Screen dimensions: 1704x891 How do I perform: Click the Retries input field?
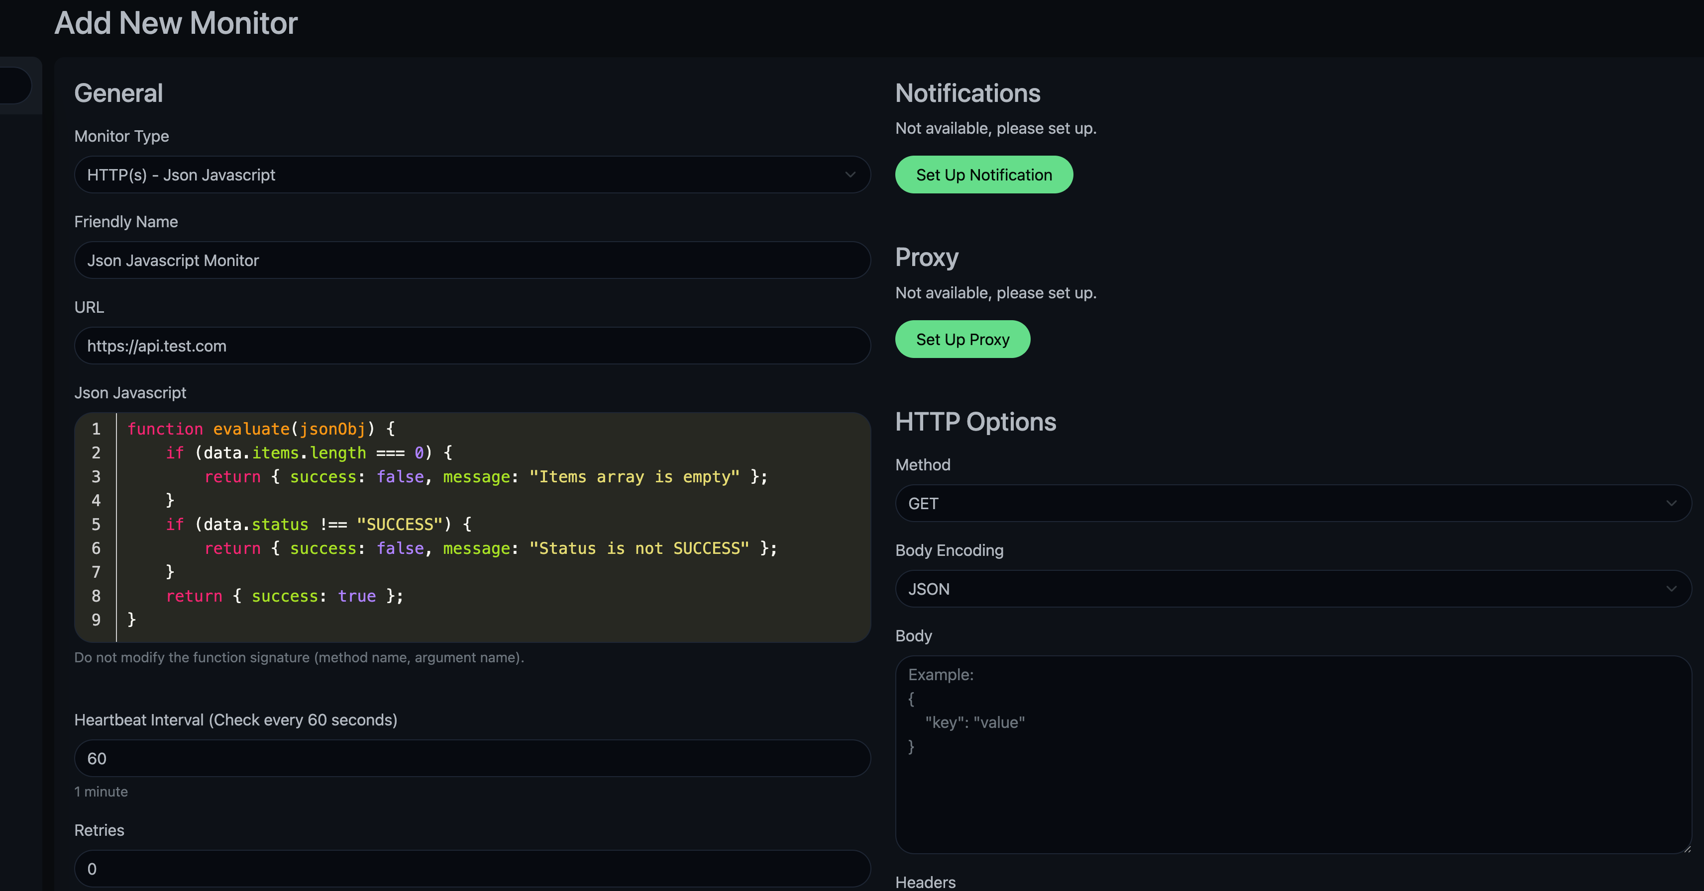pos(472,869)
